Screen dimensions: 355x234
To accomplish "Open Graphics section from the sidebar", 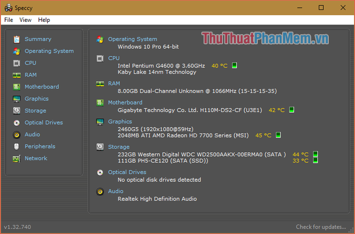I will point(37,99).
